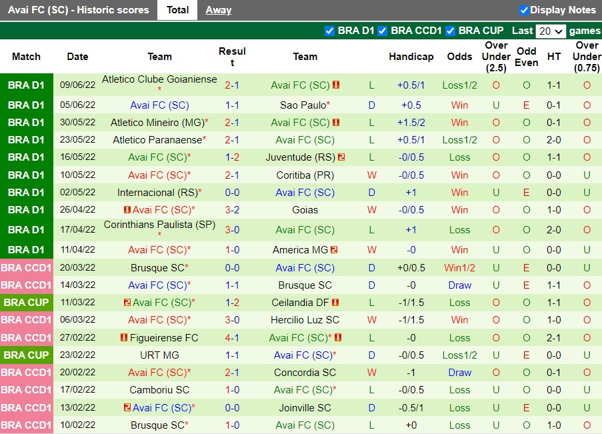Uncheck the BRA CUP filter checkbox

[451, 31]
